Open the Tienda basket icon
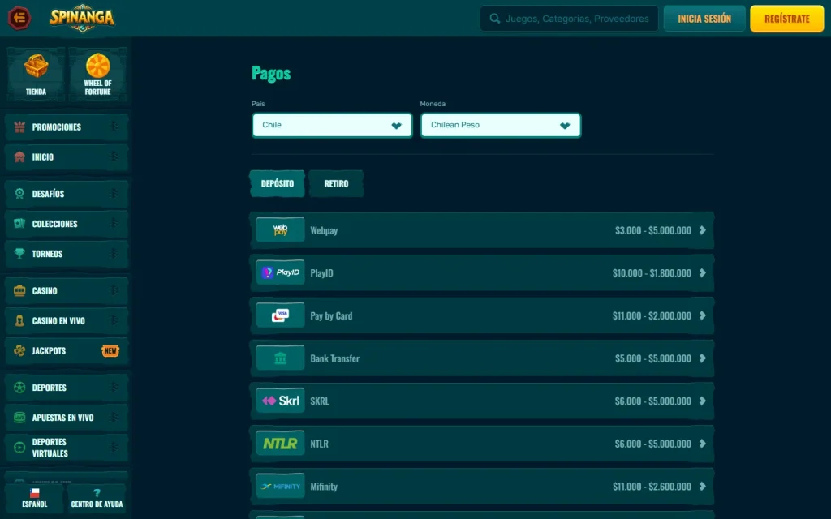 click(36, 66)
